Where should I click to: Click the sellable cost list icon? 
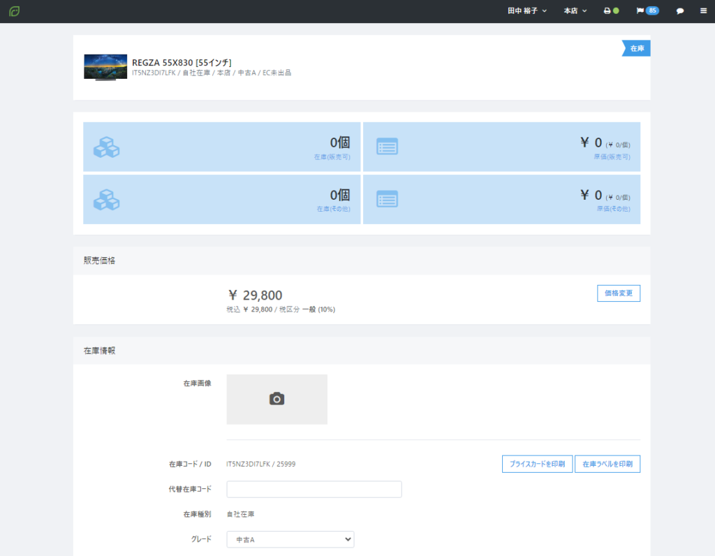387,147
